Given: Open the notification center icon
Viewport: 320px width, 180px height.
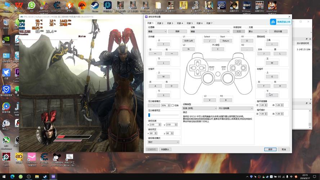Looking at the screenshot, I should (315, 177).
